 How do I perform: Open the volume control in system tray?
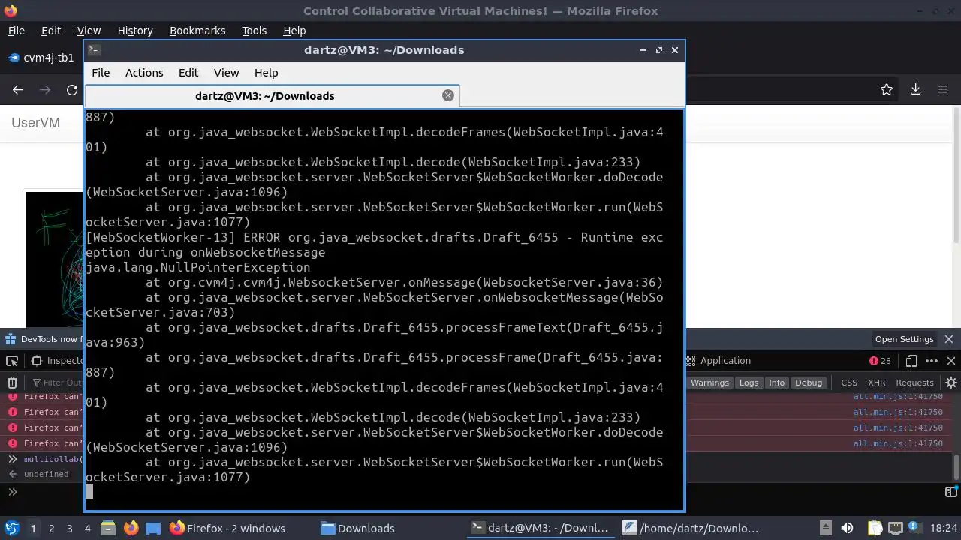[847, 528]
